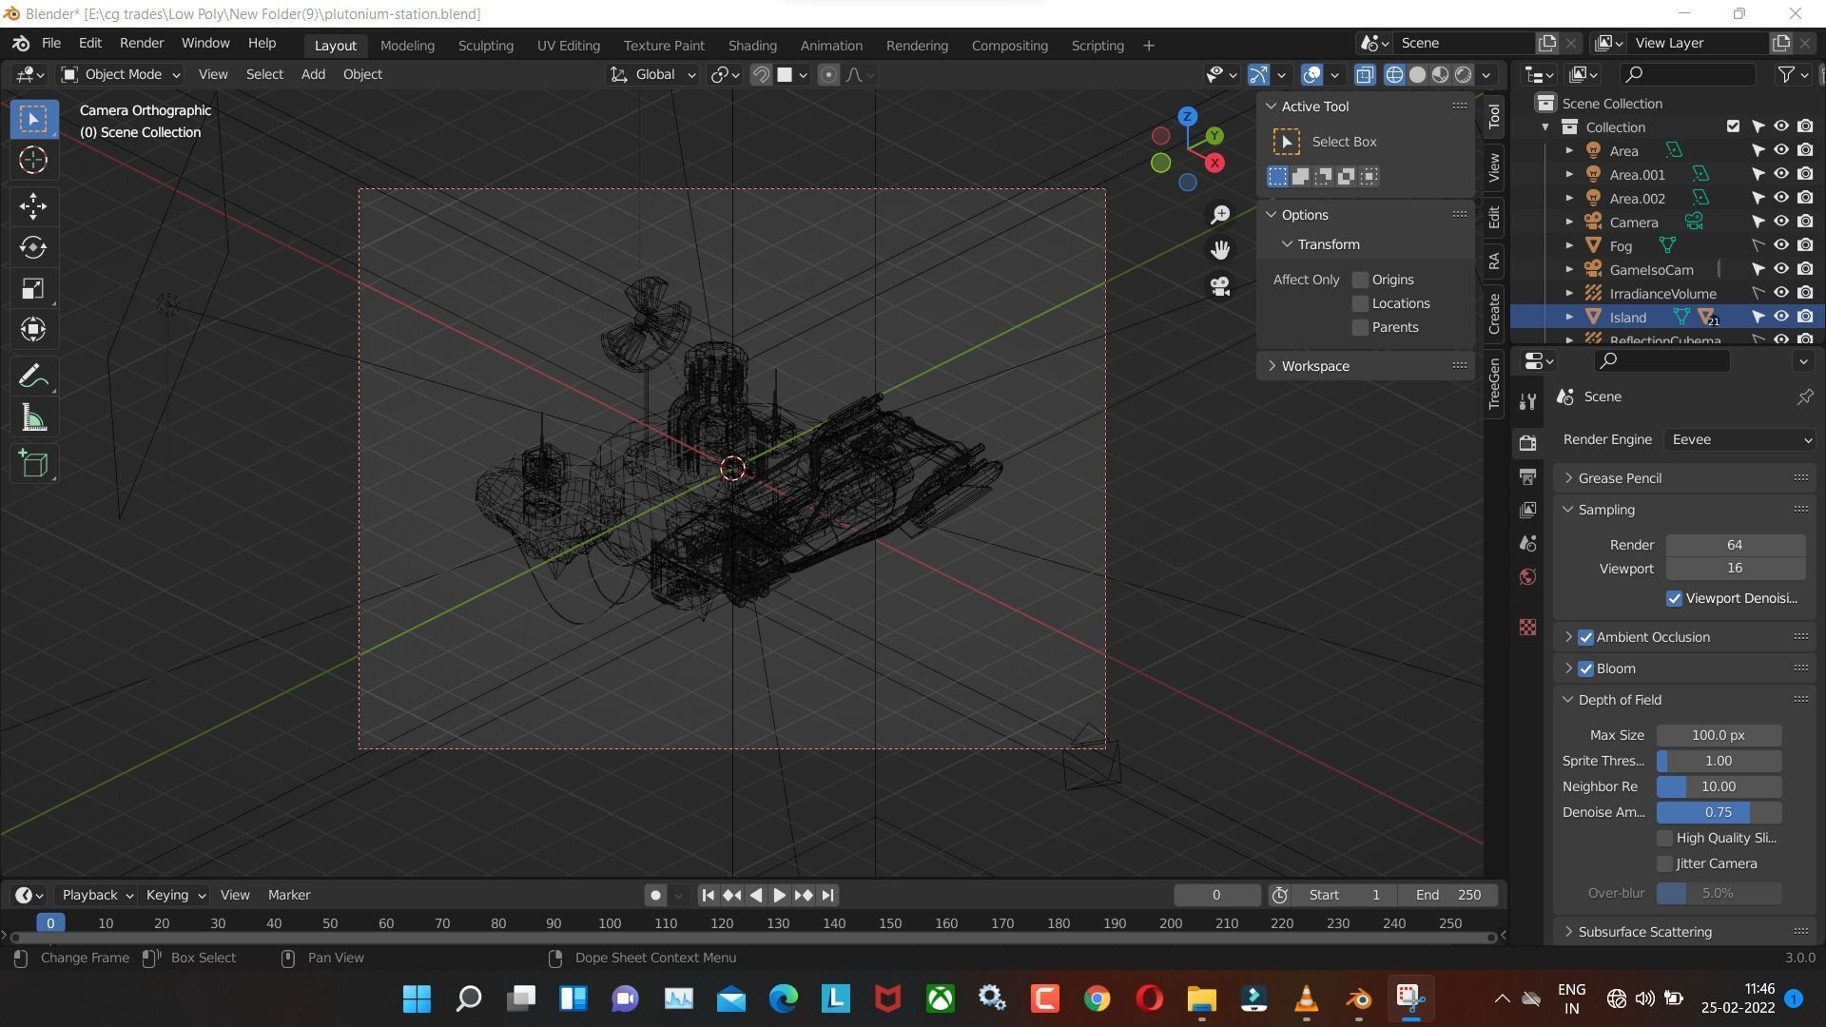Activate the Annotate tool
Viewport: 1826px width, 1027px height.
tap(33, 377)
